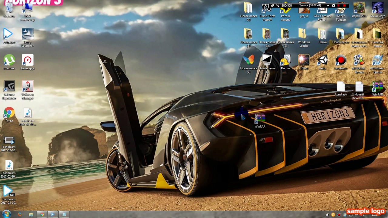The height and width of the screenshot is (218, 388).
Task: Select the lizard.apk file
Action: [x=341, y=88]
